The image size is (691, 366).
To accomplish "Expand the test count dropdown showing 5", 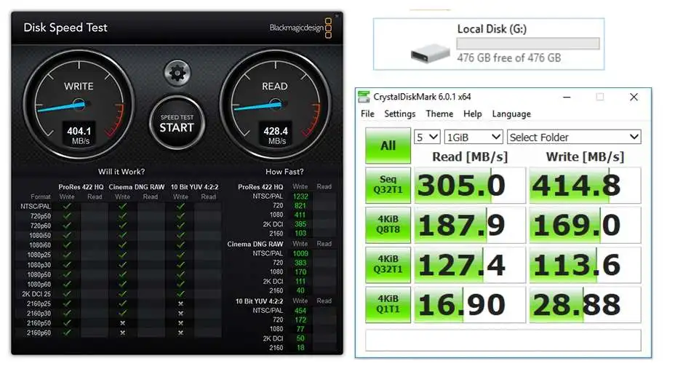I will [427, 137].
